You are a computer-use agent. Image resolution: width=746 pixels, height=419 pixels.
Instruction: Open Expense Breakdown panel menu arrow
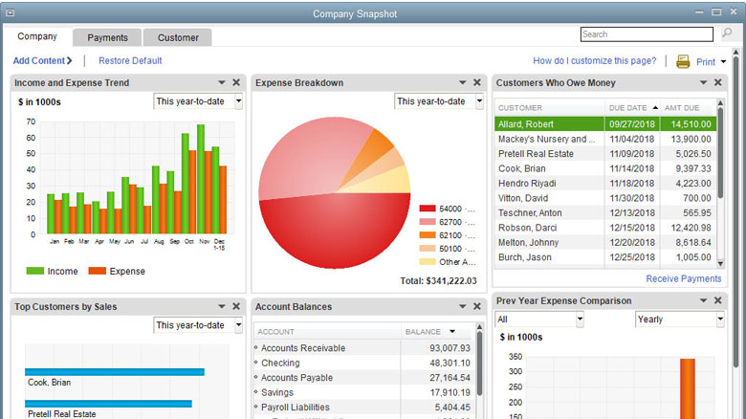tap(463, 82)
